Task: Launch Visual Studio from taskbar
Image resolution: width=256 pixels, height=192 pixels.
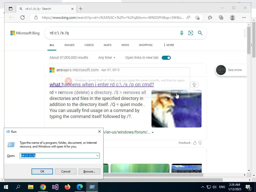Action: pyautogui.click(x=55, y=187)
